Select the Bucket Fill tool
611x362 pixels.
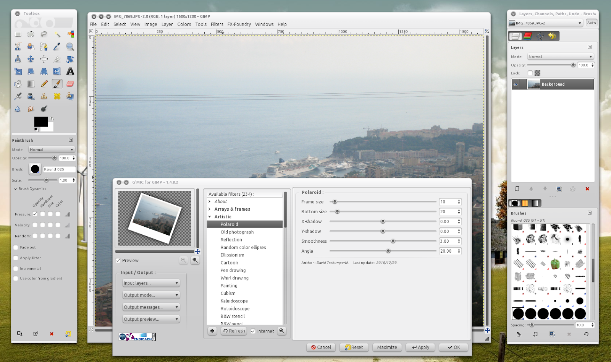[18, 84]
